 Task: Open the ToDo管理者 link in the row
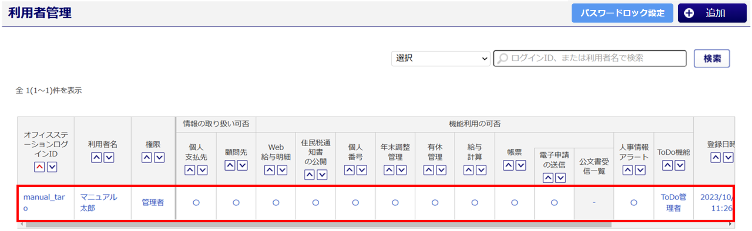coord(673,202)
